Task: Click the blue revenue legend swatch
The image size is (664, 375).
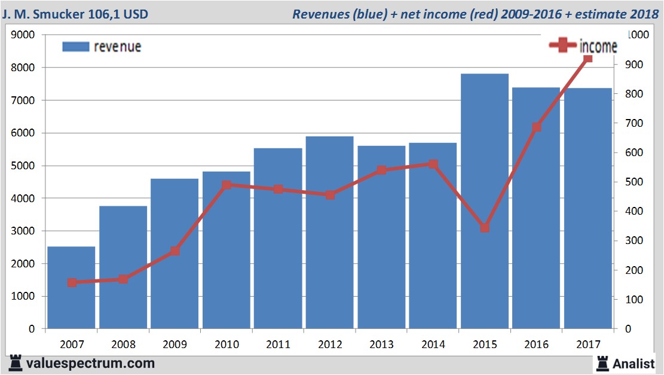Action: (76, 47)
